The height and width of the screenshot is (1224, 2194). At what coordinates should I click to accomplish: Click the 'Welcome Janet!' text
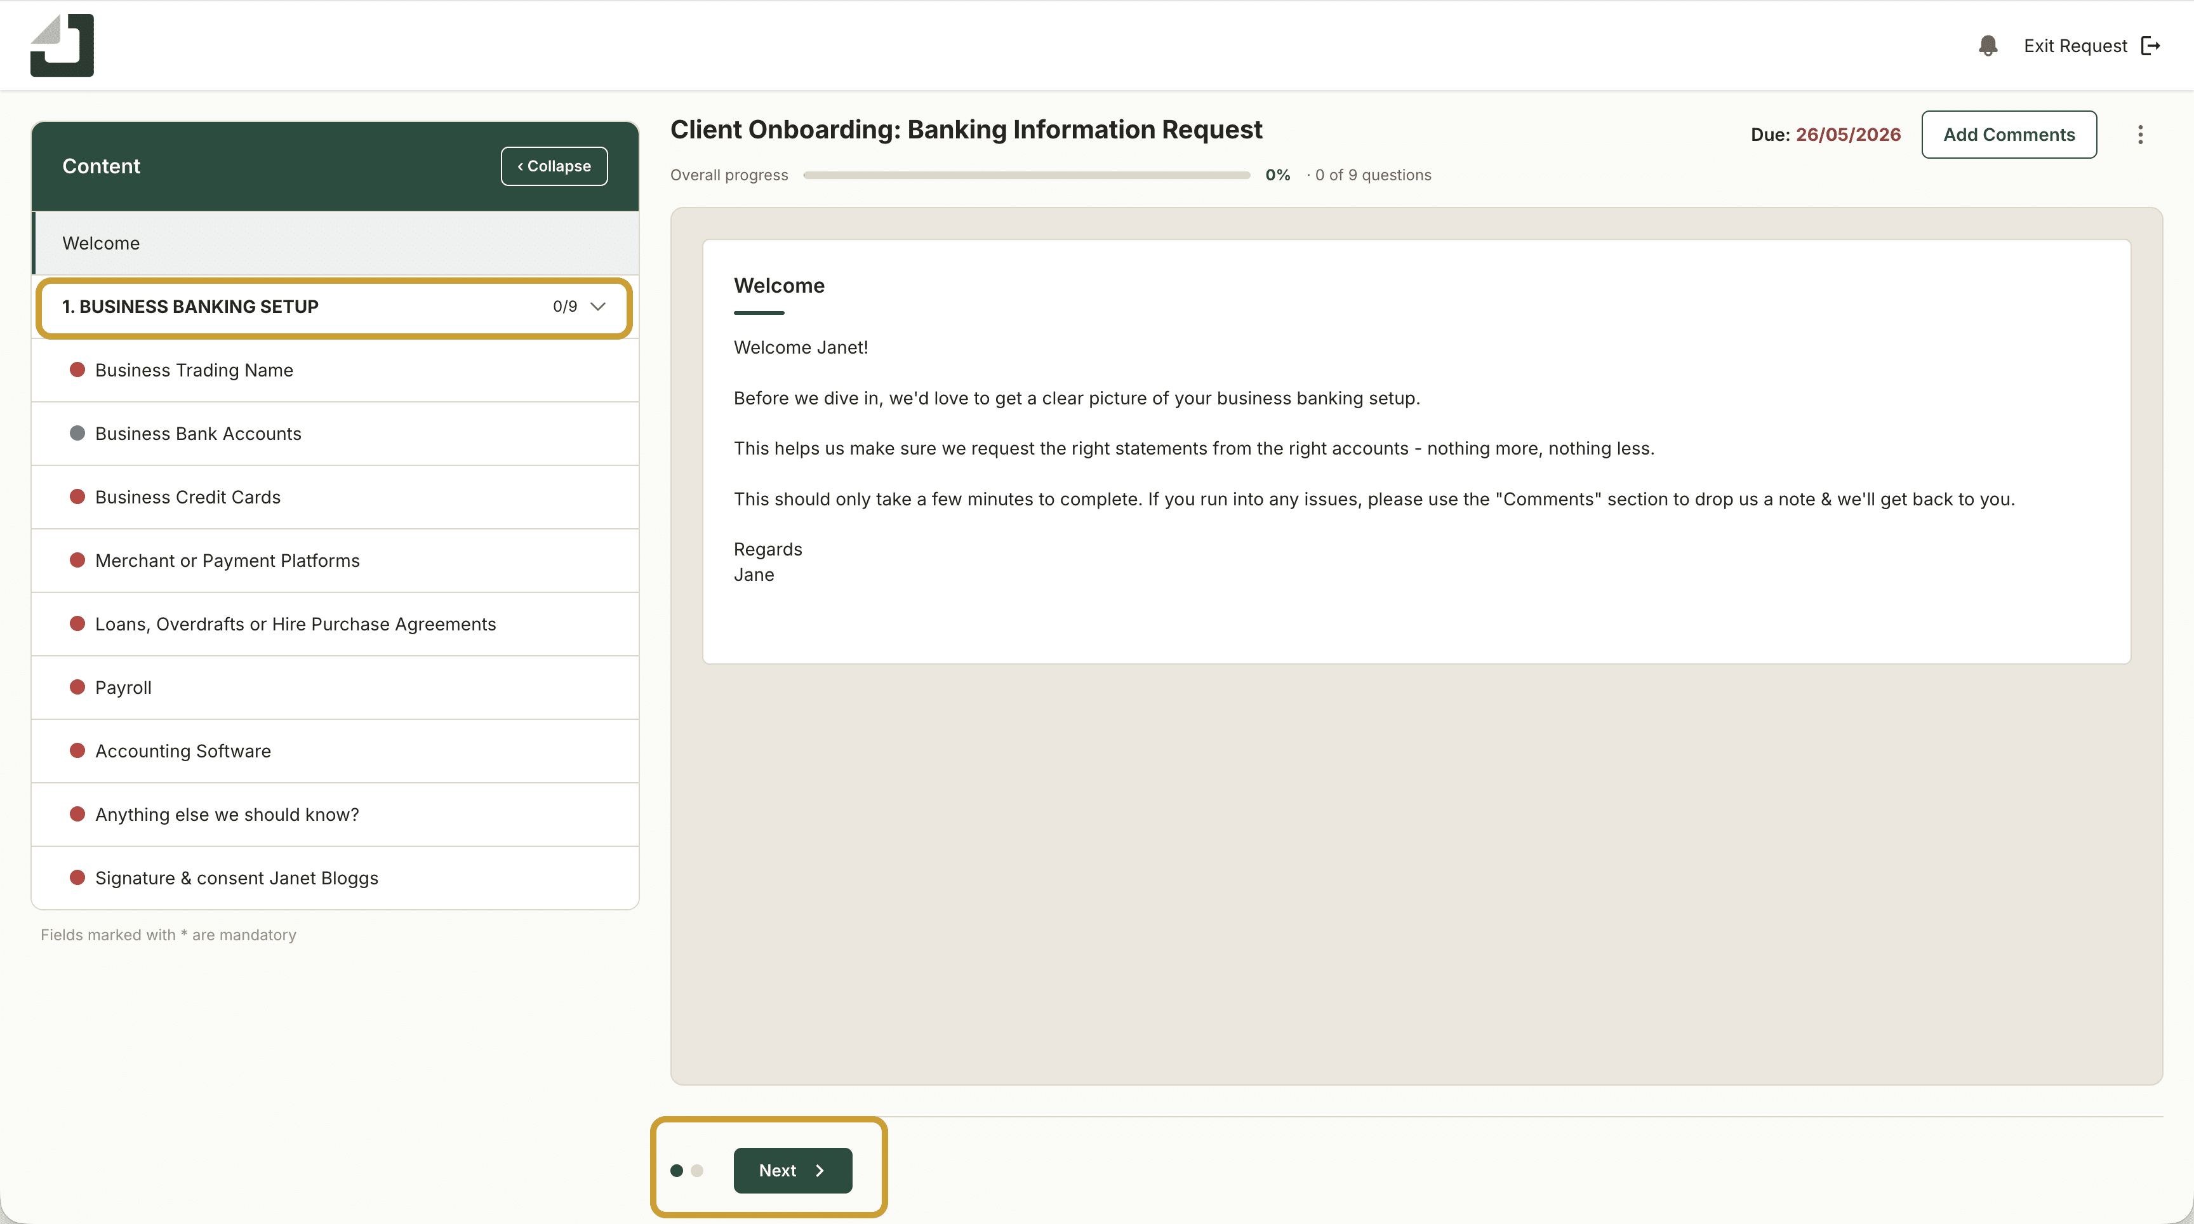point(801,347)
